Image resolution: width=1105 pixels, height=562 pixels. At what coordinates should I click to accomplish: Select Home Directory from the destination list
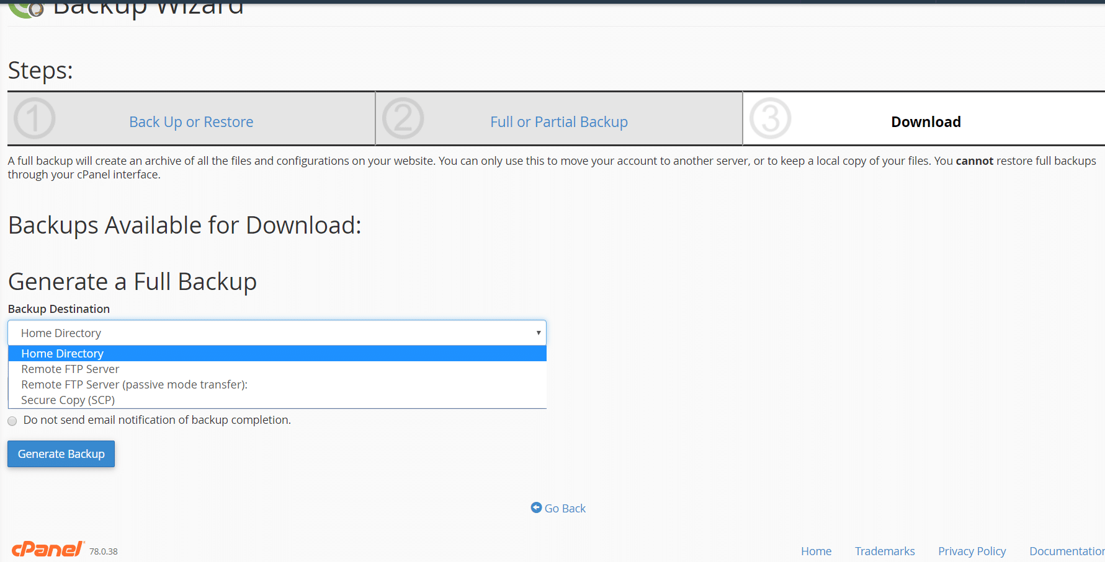pyautogui.click(x=62, y=353)
